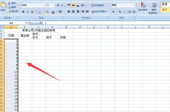Click cell with text 营业额
The height and width of the screenshot is (112, 170).
tap(25, 35)
